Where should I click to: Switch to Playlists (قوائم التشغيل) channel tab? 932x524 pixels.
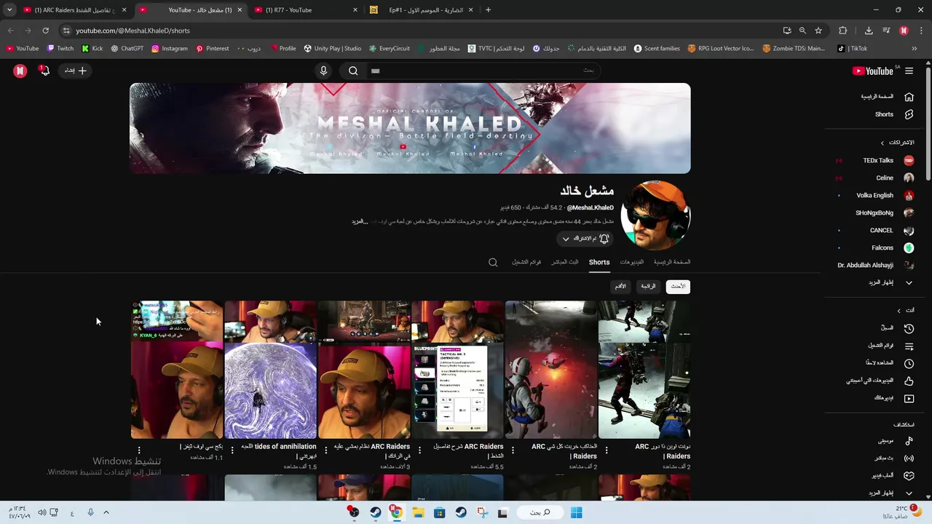526,262
